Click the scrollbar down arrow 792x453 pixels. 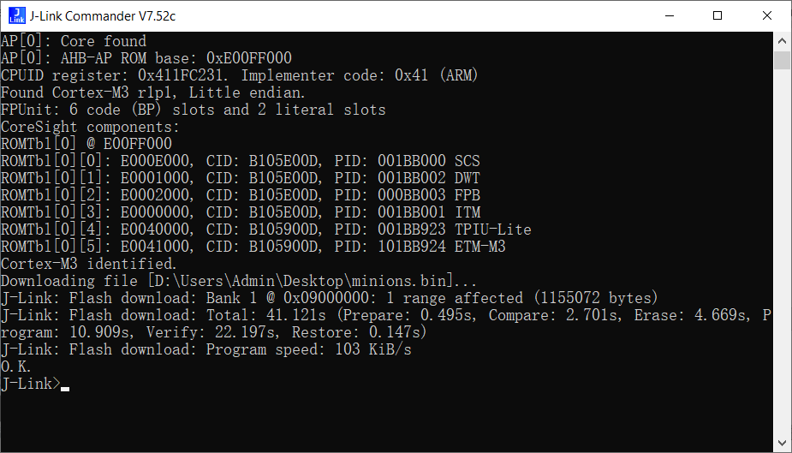pos(783,444)
